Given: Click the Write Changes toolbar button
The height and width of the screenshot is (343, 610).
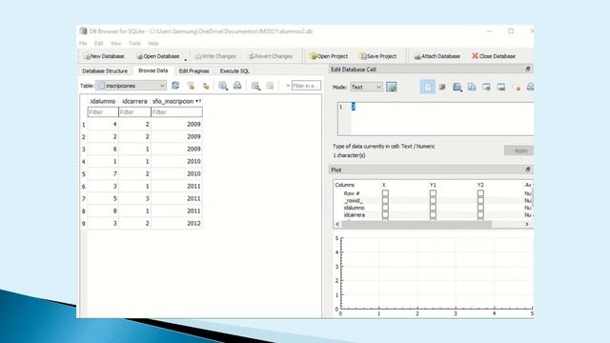Looking at the screenshot, I should click(x=215, y=56).
